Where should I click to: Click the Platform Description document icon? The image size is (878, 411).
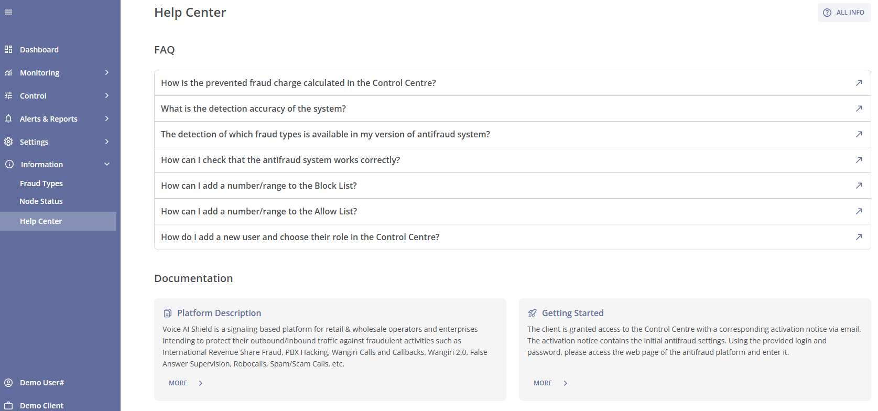click(x=168, y=313)
